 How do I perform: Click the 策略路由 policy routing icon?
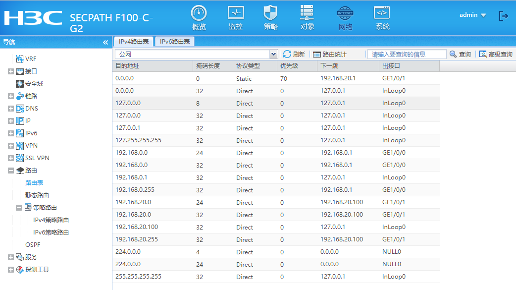(28, 207)
